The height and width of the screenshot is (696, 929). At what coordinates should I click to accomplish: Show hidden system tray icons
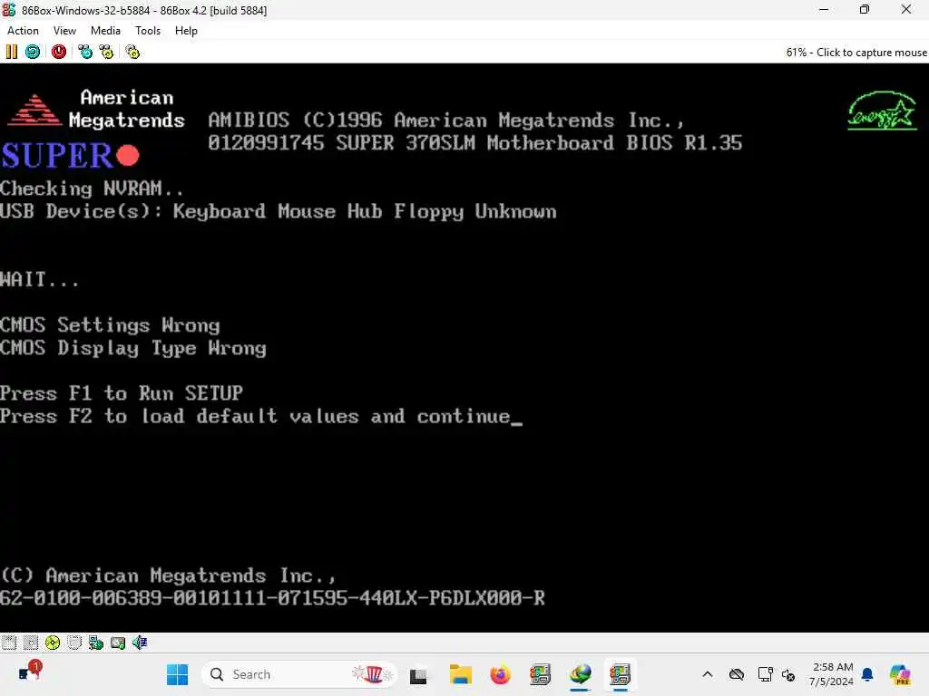click(708, 674)
